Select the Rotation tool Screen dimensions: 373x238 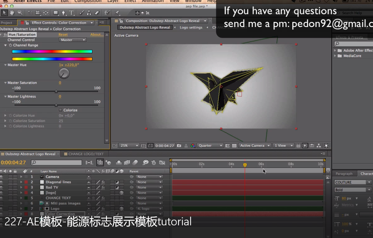pyautogui.click(x=30, y=13)
